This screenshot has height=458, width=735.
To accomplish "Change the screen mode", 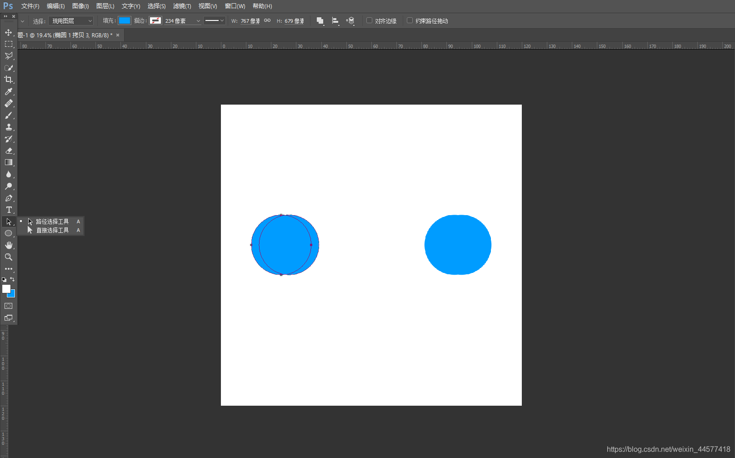I will coord(8,318).
